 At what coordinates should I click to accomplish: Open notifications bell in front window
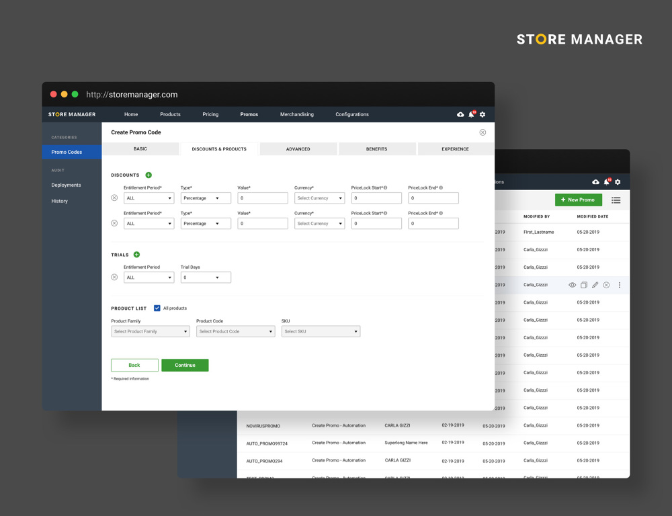[x=471, y=114]
